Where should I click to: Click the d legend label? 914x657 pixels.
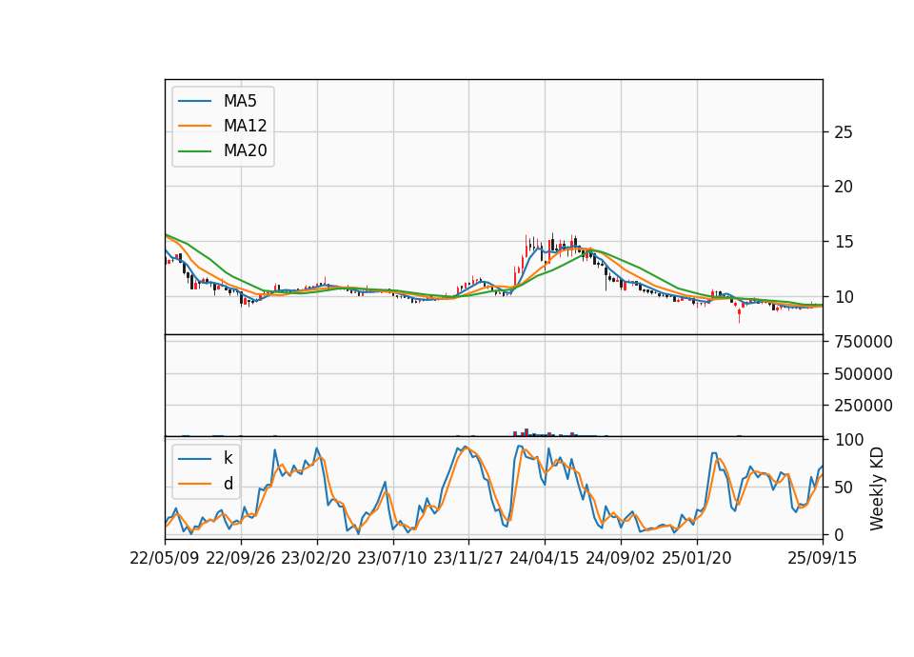coord(228,484)
